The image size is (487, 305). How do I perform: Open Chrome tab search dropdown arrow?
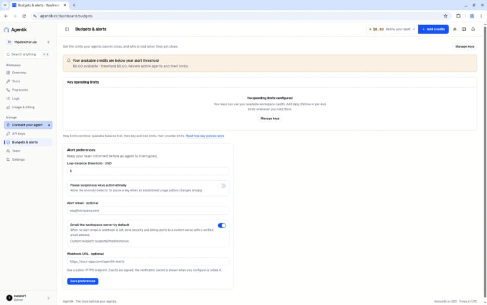pyautogui.click(x=5, y=5)
